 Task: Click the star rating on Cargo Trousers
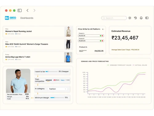pyautogui.click(x=6, y=47)
